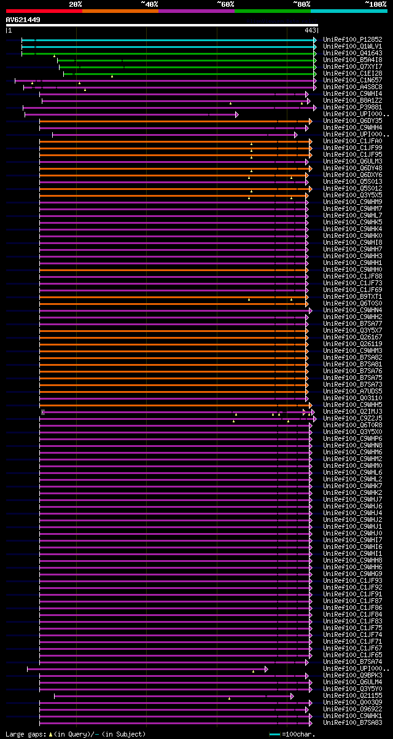
Task: Select hit UniRef100_B7SA82
Action: tap(353, 357)
